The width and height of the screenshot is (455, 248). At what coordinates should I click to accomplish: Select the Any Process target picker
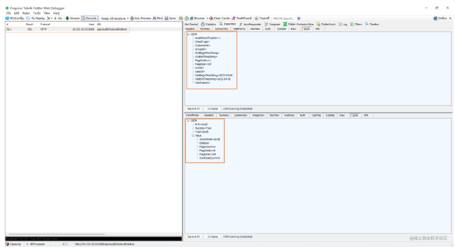click(x=141, y=18)
